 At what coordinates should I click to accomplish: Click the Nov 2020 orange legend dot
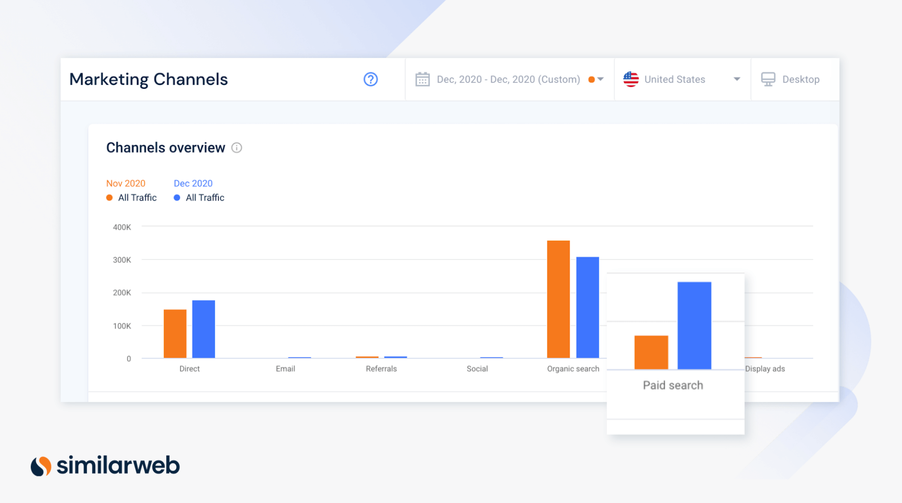click(109, 197)
